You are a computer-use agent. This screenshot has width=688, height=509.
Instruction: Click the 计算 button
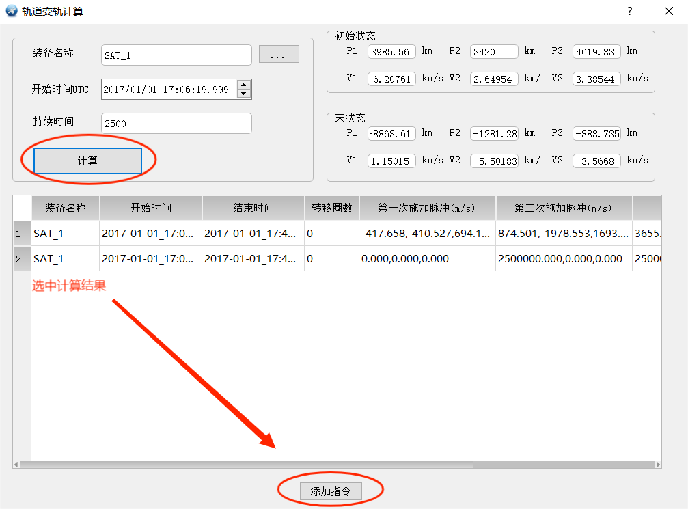(x=87, y=161)
